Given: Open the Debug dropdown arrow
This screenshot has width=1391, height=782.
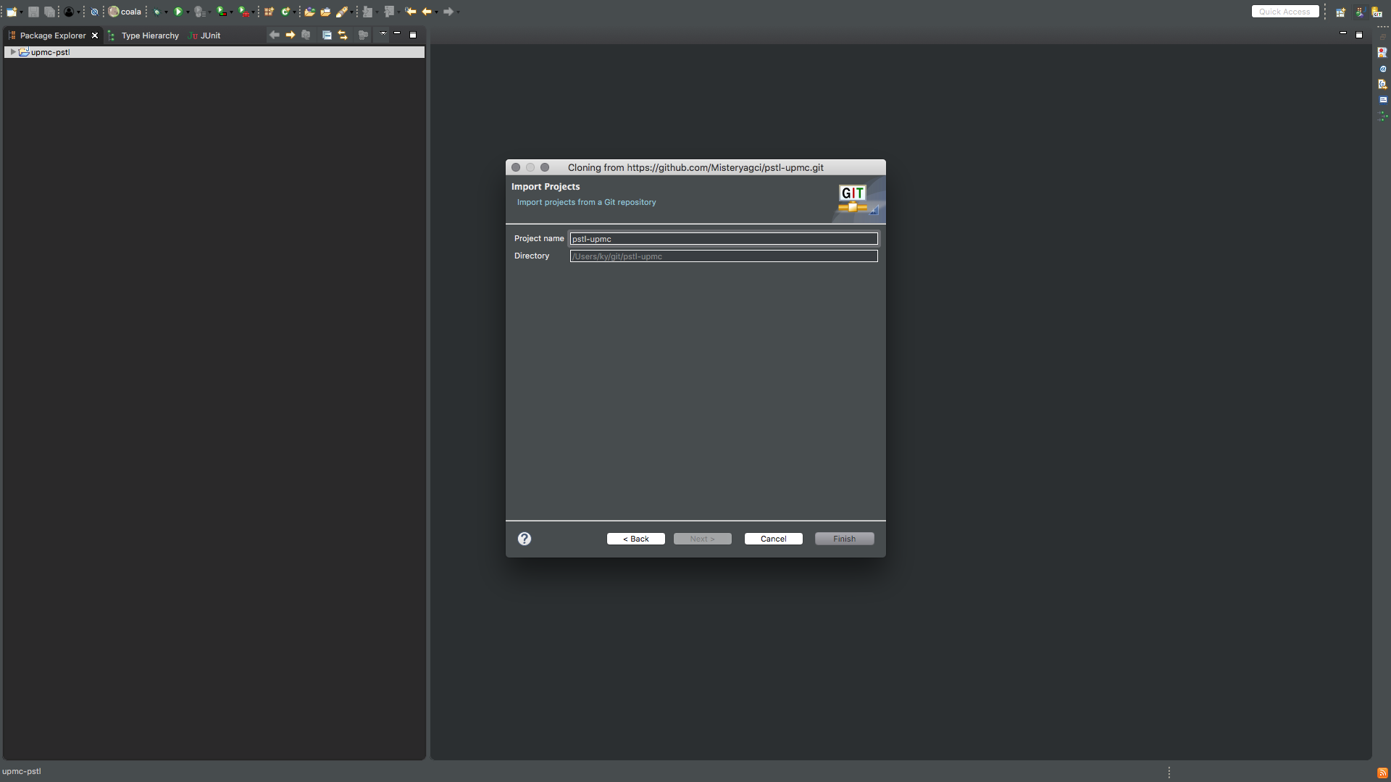Looking at the screenshot, I should pos(166,12).
